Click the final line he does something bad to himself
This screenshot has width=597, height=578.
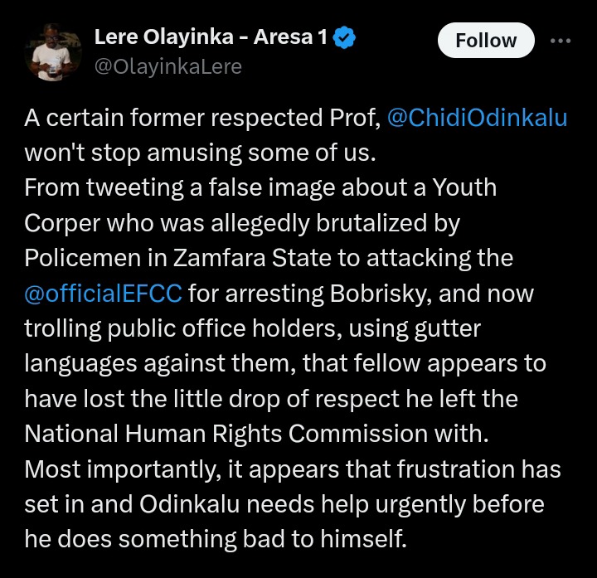tap(216, 539)
